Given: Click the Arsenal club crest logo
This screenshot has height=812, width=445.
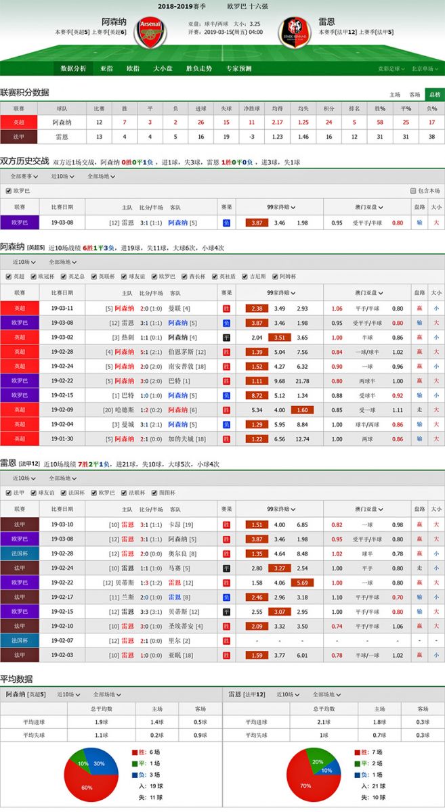Looking at the screenshot, I should tap(150, 32).
